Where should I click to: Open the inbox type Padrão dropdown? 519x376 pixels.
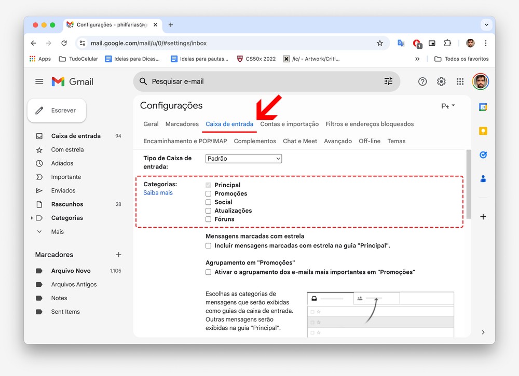pos(243,159)
